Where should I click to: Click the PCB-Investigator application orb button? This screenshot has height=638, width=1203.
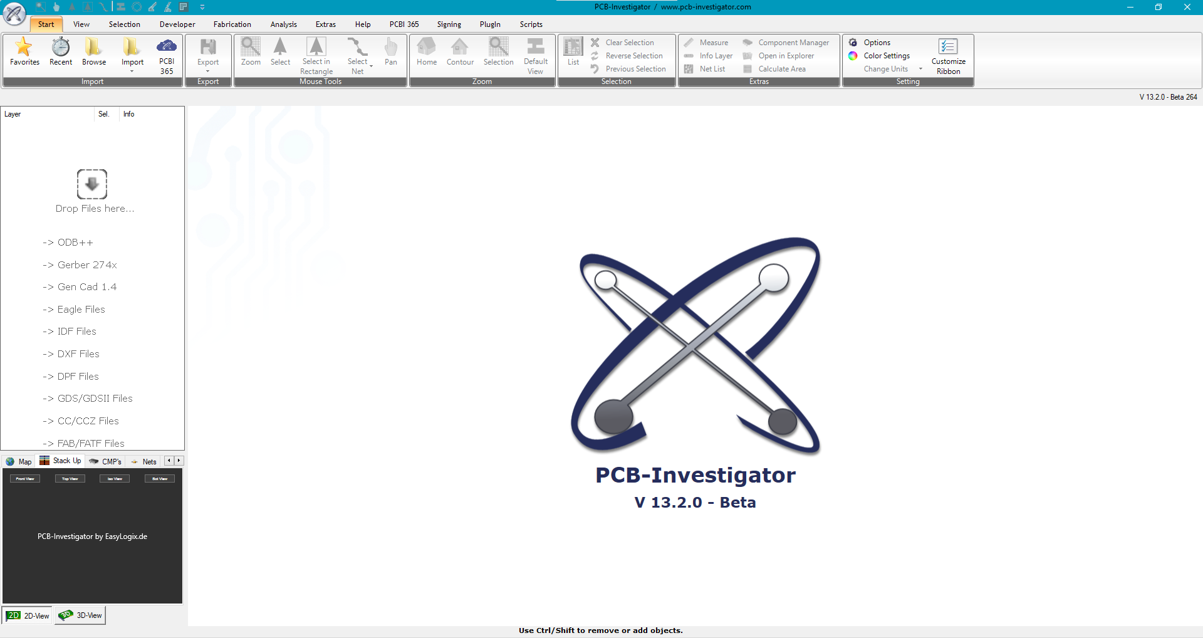pos(14,13)
